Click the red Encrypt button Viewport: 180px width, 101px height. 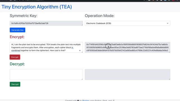[x=15, y=57]
